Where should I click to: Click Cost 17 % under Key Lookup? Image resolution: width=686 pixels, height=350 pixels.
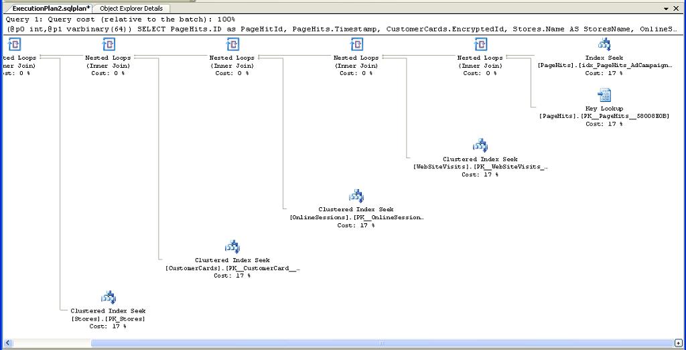pyautogui.click(x=604, y=124)
